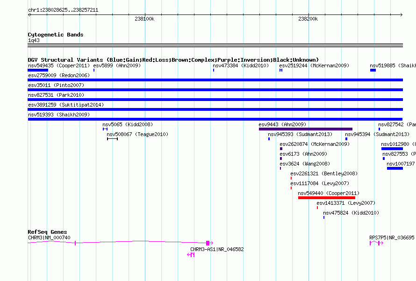Click the nsv5065 small blue interval glyph
This screenshot has height=281, width=416.
click(105, 129)
